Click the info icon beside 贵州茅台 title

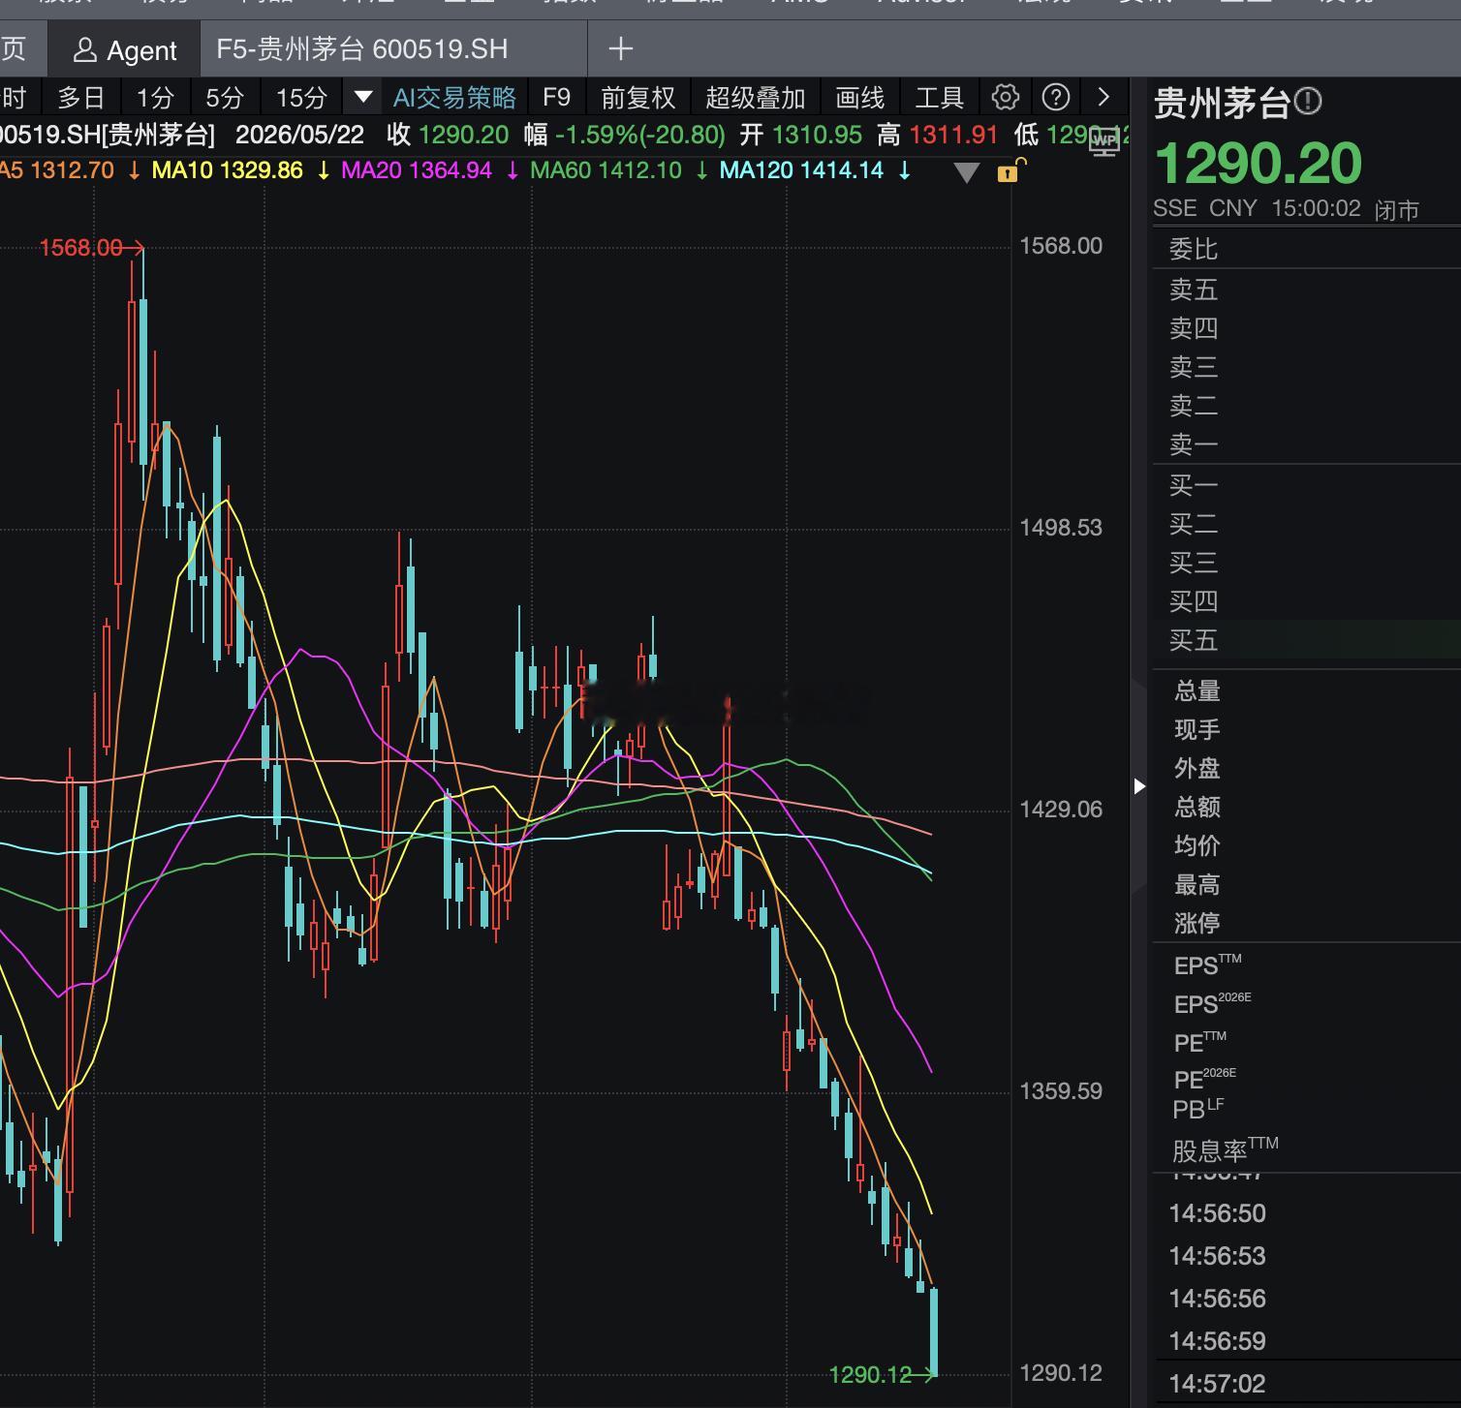(x=1308, y=101)
